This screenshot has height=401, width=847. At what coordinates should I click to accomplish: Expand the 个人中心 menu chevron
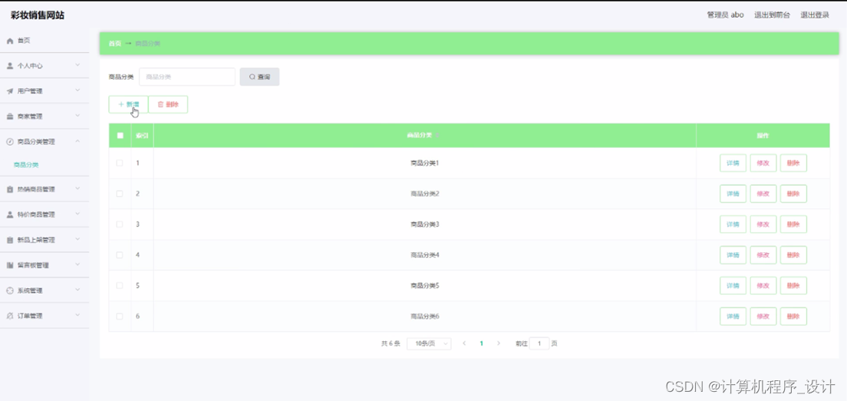77,65
